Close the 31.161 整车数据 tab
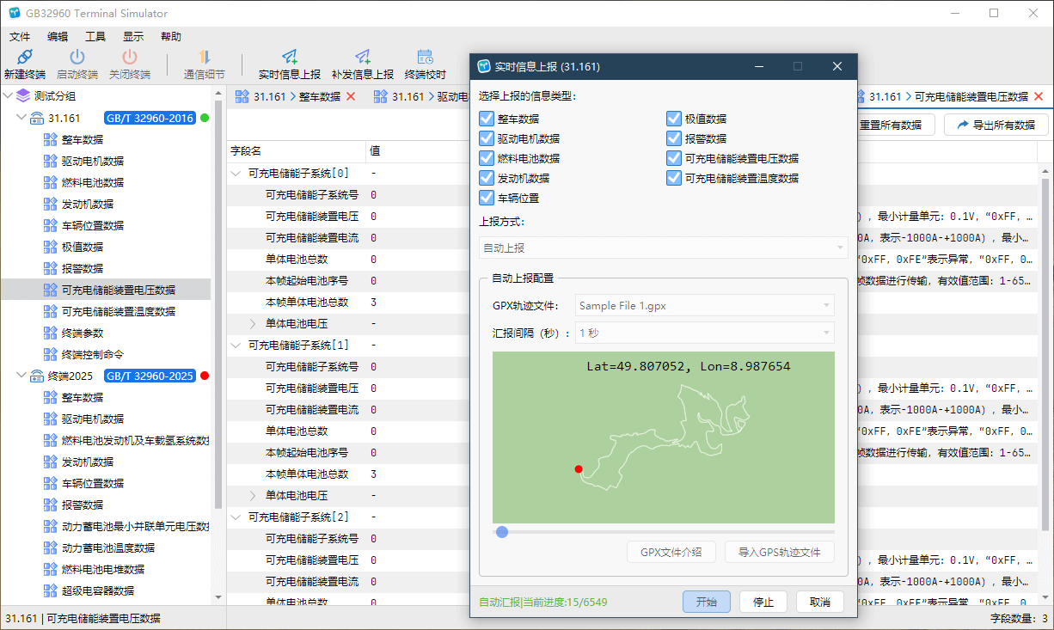 point(351,97)
